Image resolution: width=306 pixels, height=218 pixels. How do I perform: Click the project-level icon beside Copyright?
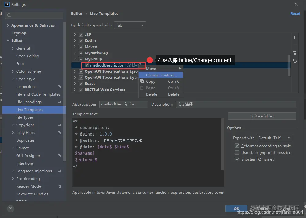click(59, 125)
